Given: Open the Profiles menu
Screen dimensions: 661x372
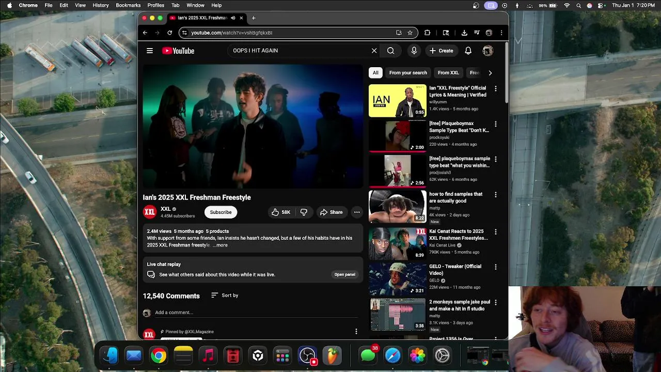Looking at the screenshot, I should pos(156,5).
